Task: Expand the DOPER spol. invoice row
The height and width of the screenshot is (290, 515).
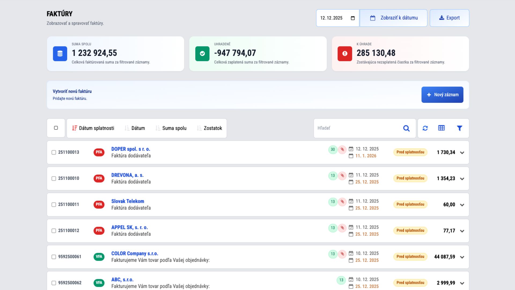Action: [462, 153]
